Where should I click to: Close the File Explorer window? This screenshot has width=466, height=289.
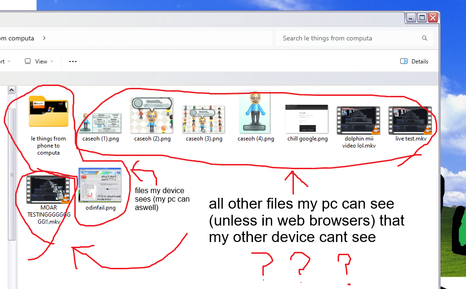(x=433, y=18)
